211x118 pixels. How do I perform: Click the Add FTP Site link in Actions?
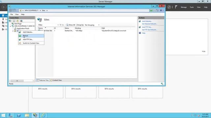click(147, 27)
